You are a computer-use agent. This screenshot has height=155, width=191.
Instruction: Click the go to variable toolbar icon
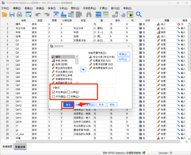(x=63, y=15)
